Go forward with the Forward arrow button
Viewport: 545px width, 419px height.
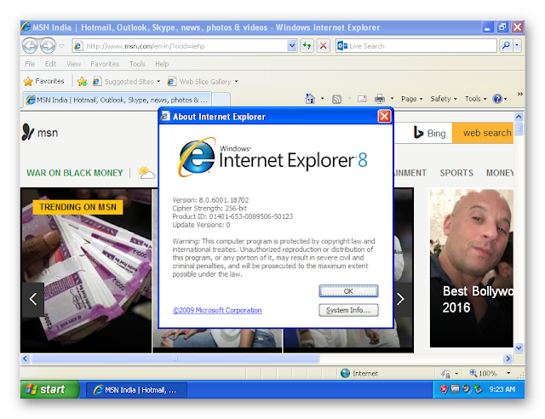[x=48, y=45]
